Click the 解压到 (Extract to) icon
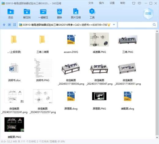The width and height of the screenshot is (159, 144). coord(27,12)
